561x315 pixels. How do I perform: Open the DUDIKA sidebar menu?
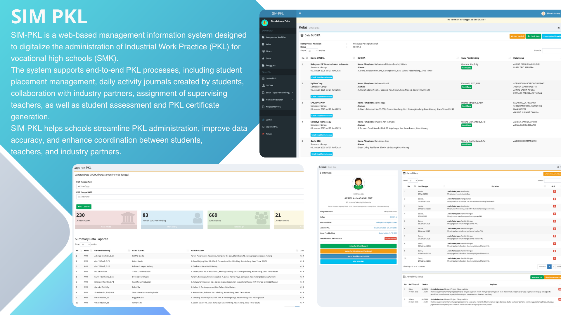coord(269,85)
